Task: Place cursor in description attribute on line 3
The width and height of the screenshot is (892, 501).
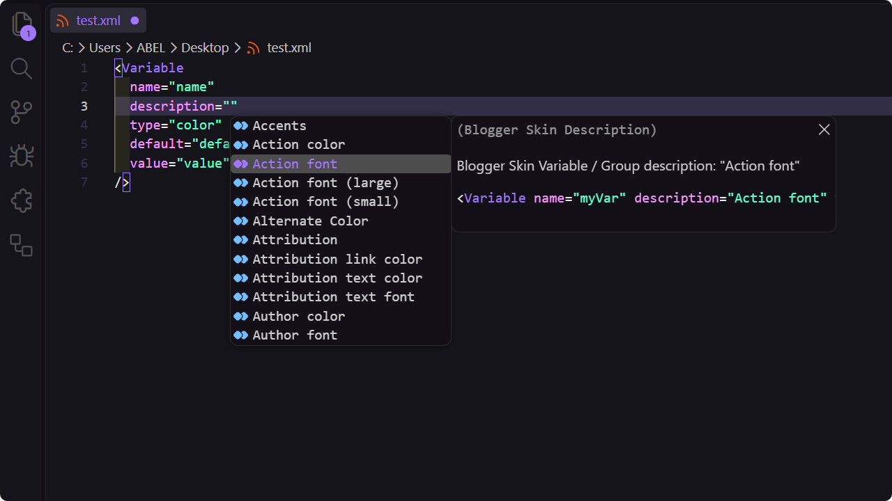Action: point(172,106)
